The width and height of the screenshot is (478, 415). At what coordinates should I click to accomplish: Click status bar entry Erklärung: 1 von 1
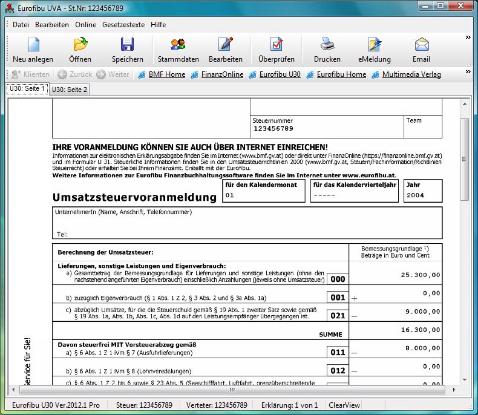pos(290,405)
